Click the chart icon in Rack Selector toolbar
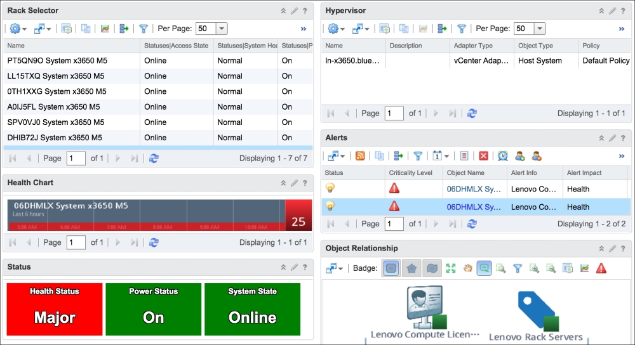Image resolution: width=635 pixels, height=345 pixels. pos(105,29)
